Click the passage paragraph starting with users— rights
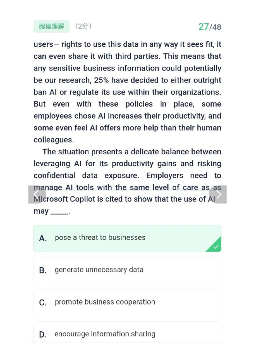The width and height of the screenshot is (255, 361). click(127, 92)
